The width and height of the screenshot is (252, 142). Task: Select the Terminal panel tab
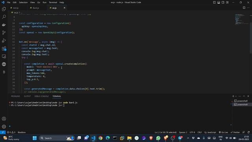coord(57,96)
